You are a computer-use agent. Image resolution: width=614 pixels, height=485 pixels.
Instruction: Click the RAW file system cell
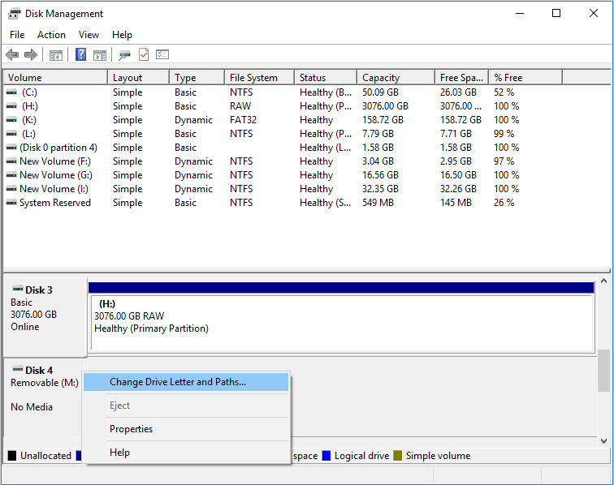coord(240,106)
